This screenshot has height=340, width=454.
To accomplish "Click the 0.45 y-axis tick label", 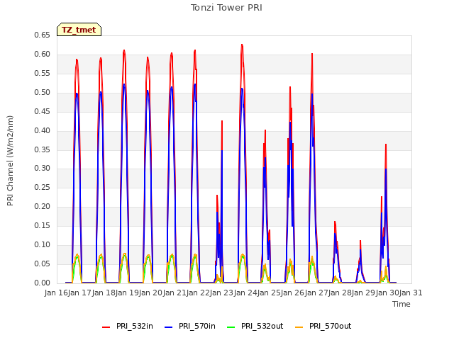I will click(43, 111).
